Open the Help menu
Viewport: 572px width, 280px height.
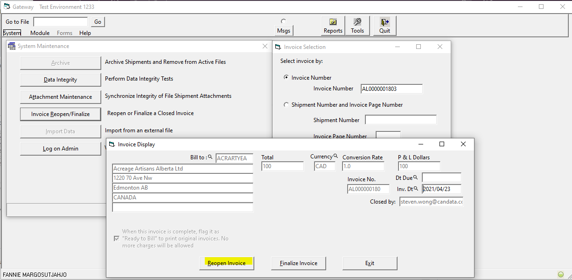(x=85, y=33)
